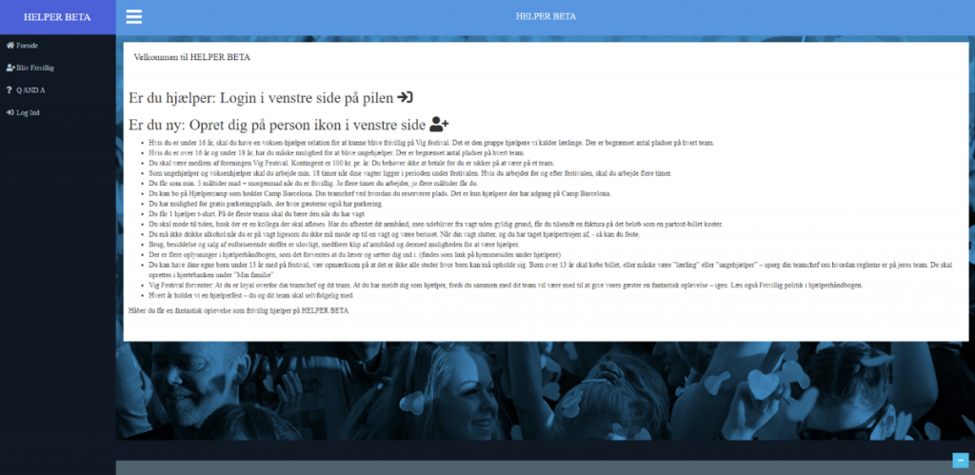Click the add-user icon in the heading
The height and width of the screenshot is (475, 975).
(439, 124)
